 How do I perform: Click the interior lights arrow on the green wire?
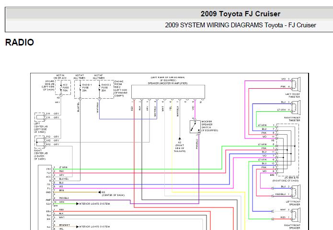pyautogui.click(x=78, y=204)
